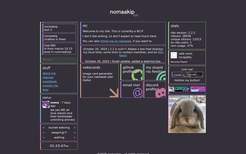Click the 'noma' name in status box
Image resolution: width=246 pixels, height=154 pixels.
pyautogui.click(x=55, y=103)
